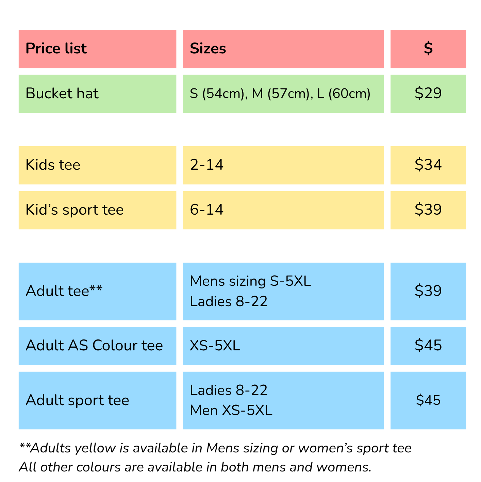Click the "Price list" header cell
Viewport: 481px width, 482px height.
(97, 49)
